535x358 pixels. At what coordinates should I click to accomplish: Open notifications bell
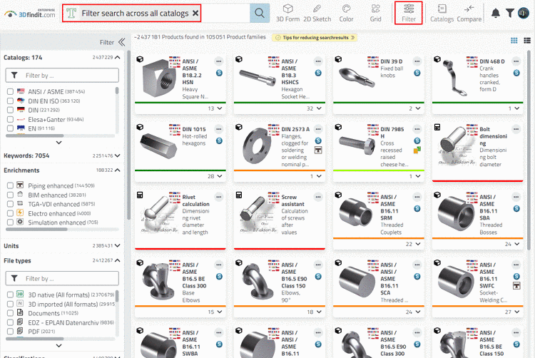pos(496,14)
